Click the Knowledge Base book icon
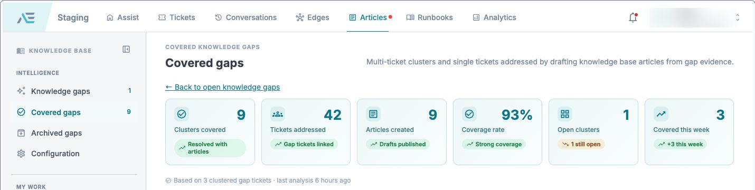Image resolution: width=755 pixels, height=190 pixels. (21, 51)
